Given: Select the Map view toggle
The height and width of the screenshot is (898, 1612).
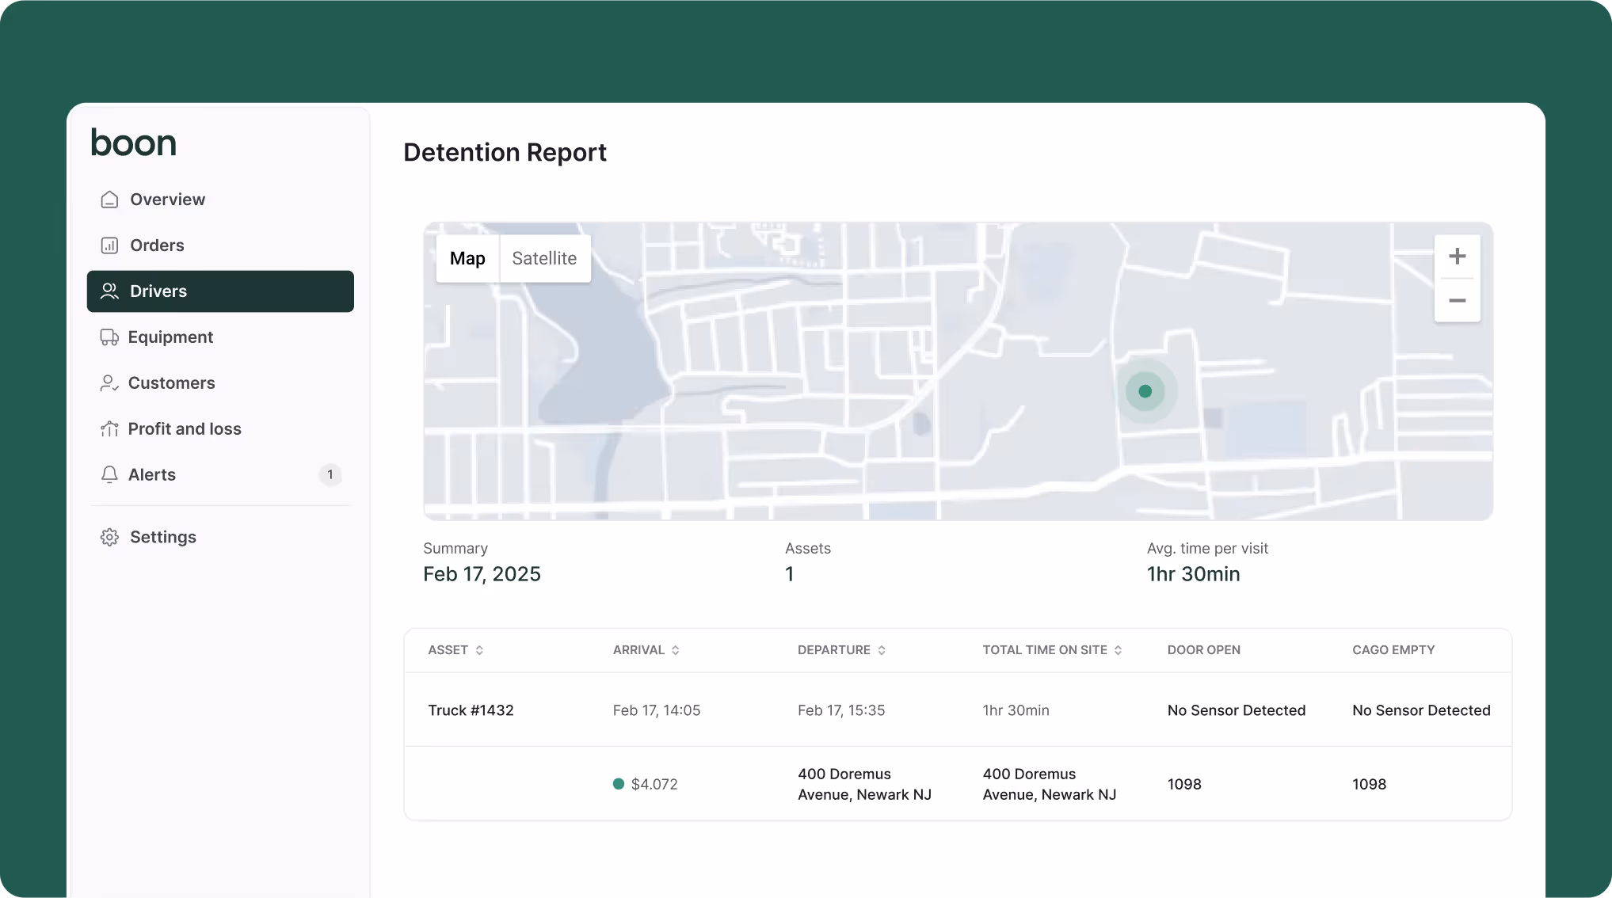Looking at the screenshot, I should [x=467, y=258].
